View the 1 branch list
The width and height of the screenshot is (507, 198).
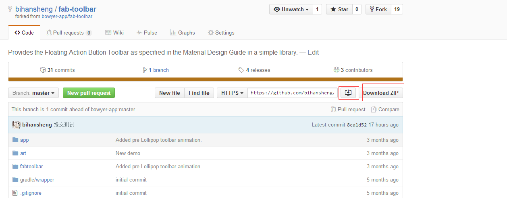pyautogui.click(x=156, y=70)
